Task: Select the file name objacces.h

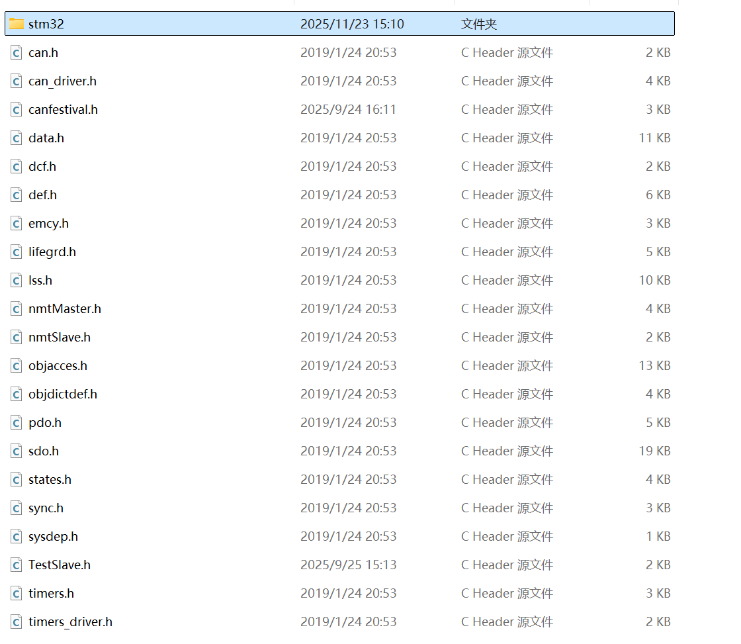Action: coord(58,366)
